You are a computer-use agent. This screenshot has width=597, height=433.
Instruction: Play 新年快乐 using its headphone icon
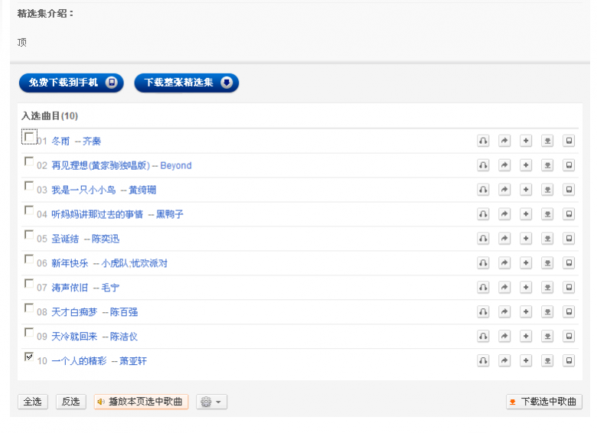point(483,263)
